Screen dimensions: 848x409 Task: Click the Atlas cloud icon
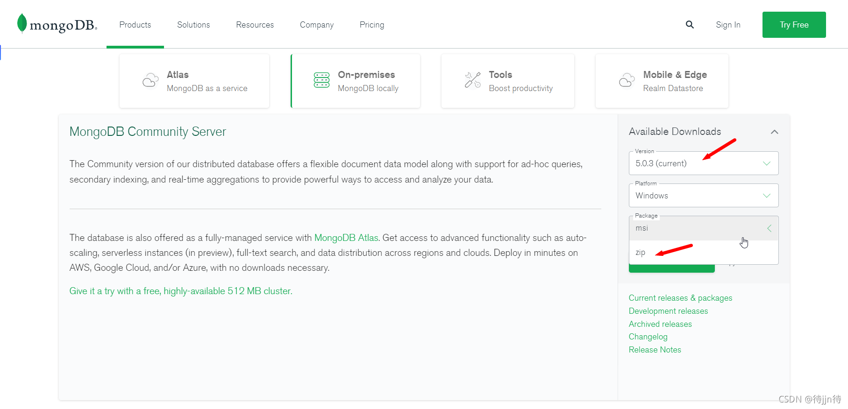coord(150,80)
